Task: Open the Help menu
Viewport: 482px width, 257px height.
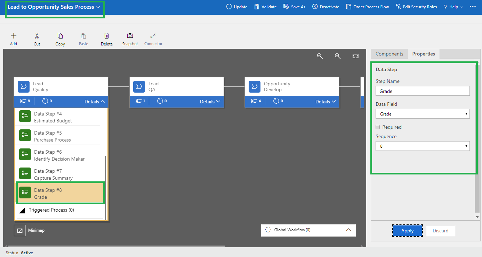Action: (453, 7)
